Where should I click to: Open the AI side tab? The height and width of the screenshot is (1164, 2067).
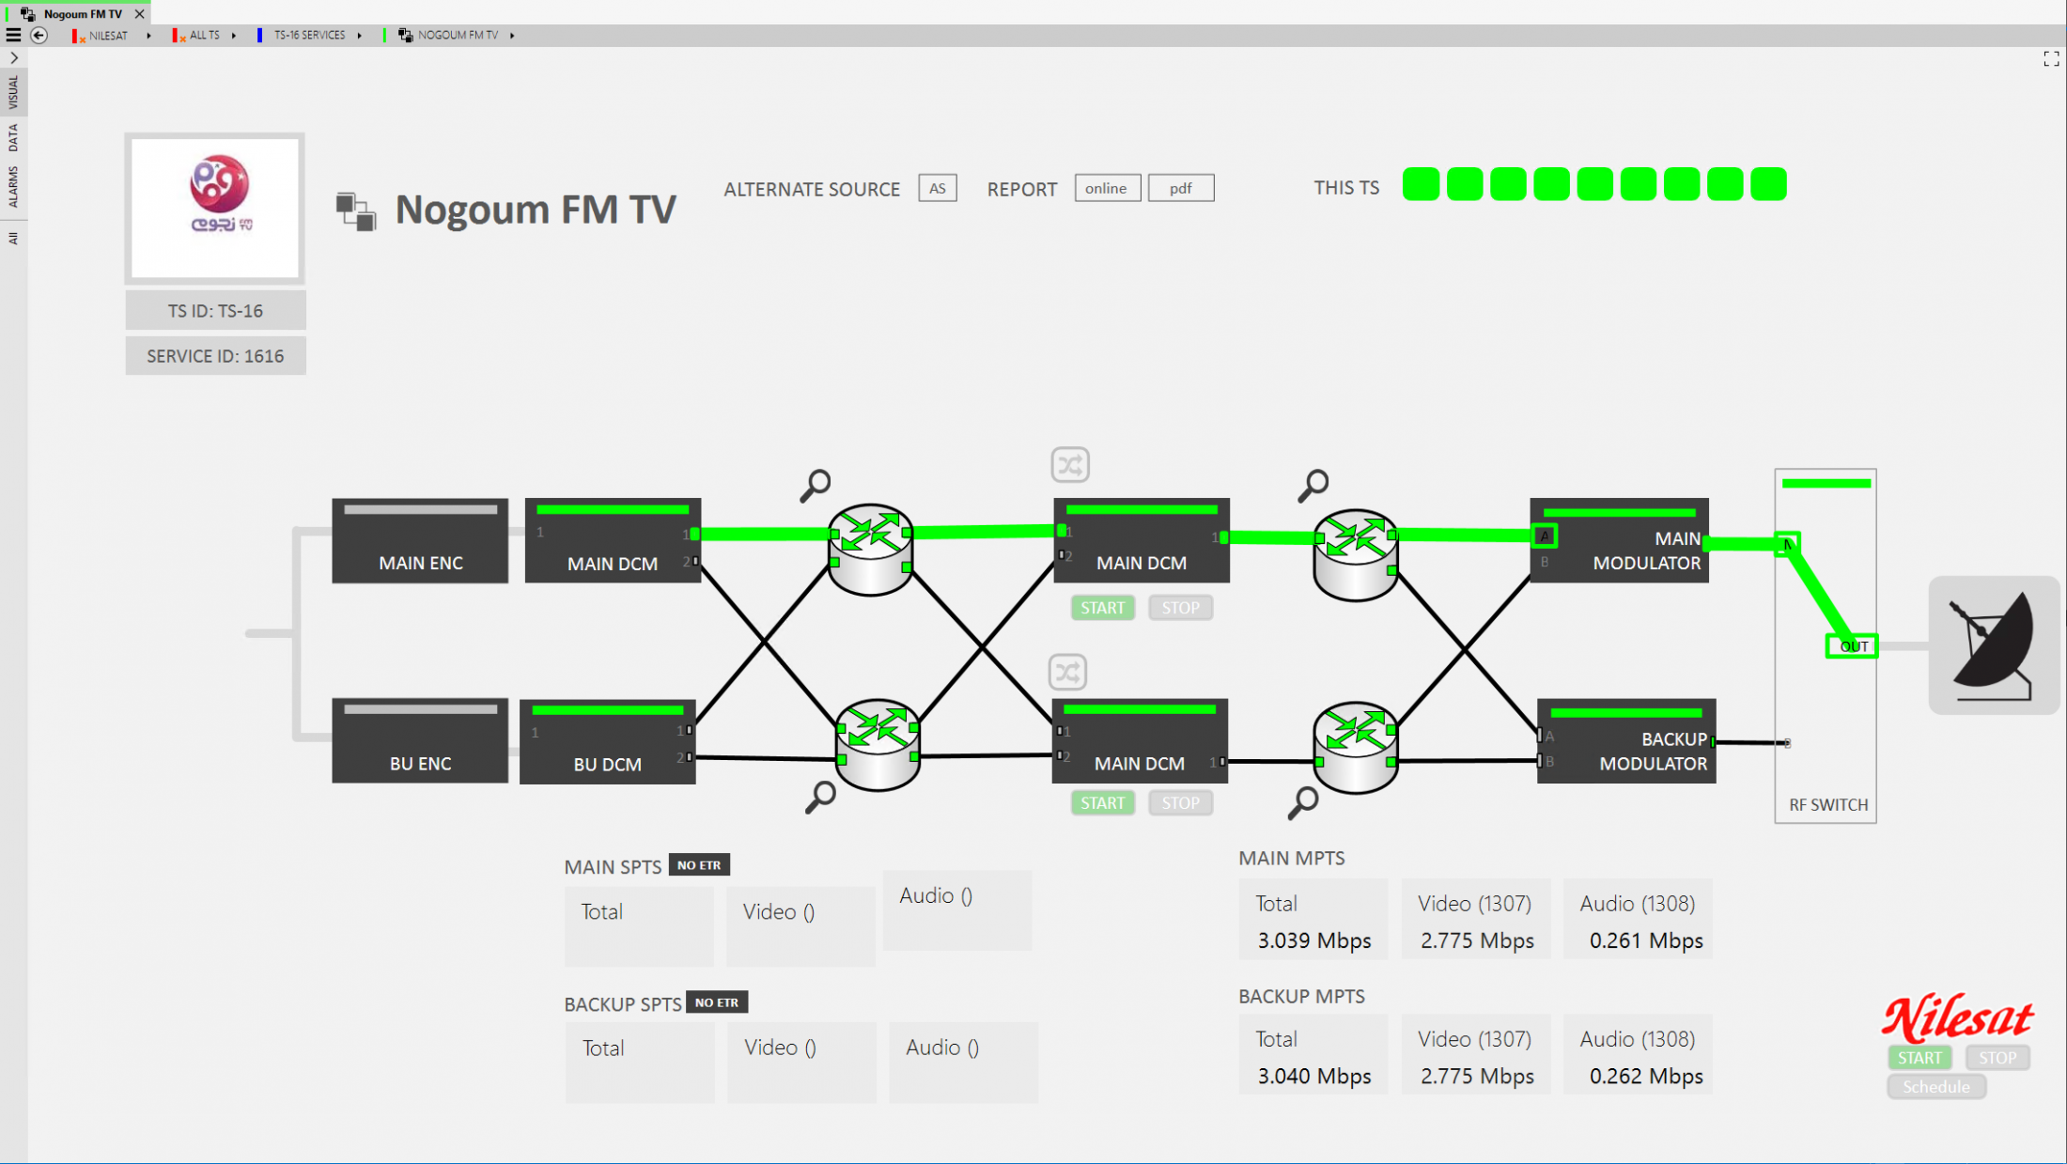13,239
